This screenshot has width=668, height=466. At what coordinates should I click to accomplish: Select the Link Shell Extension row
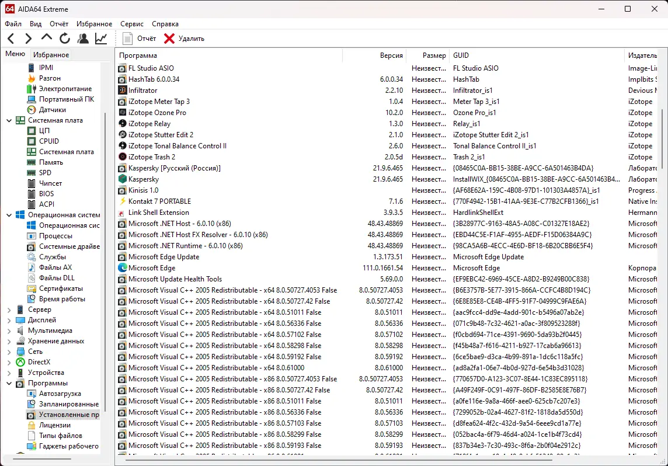(x=387, y=213)
